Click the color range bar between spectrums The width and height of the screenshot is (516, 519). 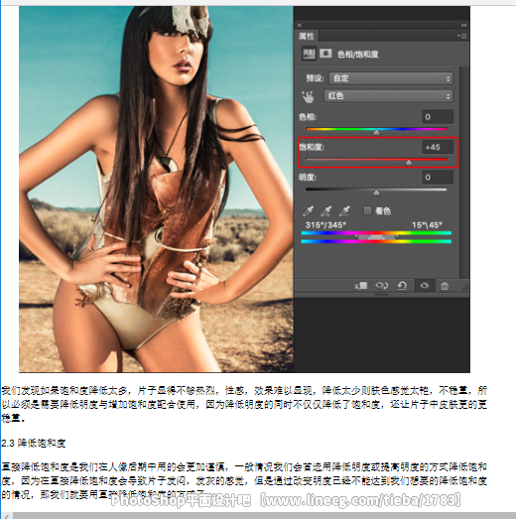376,237
